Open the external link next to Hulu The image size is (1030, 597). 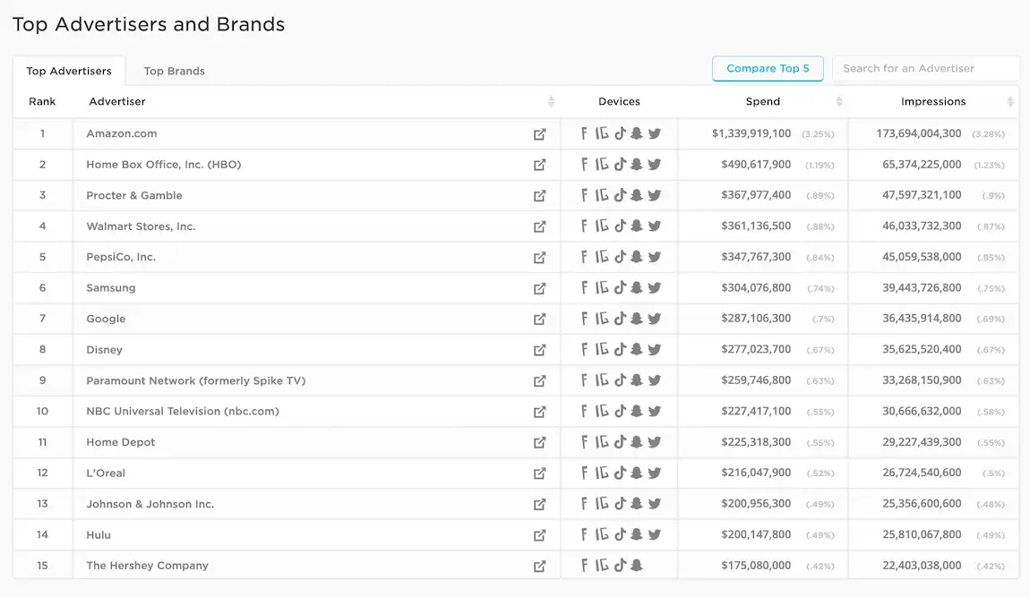[540, 534]
